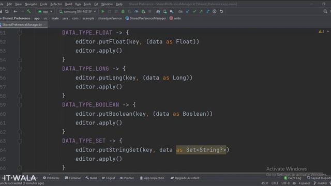Screen dimensions: 331x186
Task: Click Git Update Project arrow
Action: click(188, 11)
